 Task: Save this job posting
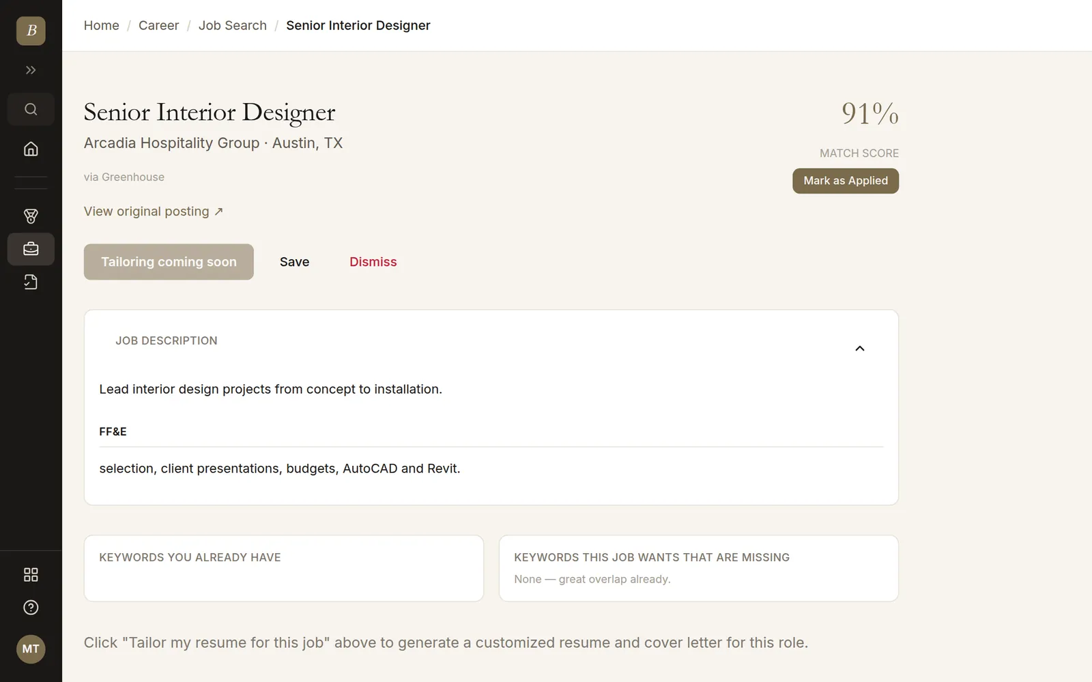pos(295,262)
